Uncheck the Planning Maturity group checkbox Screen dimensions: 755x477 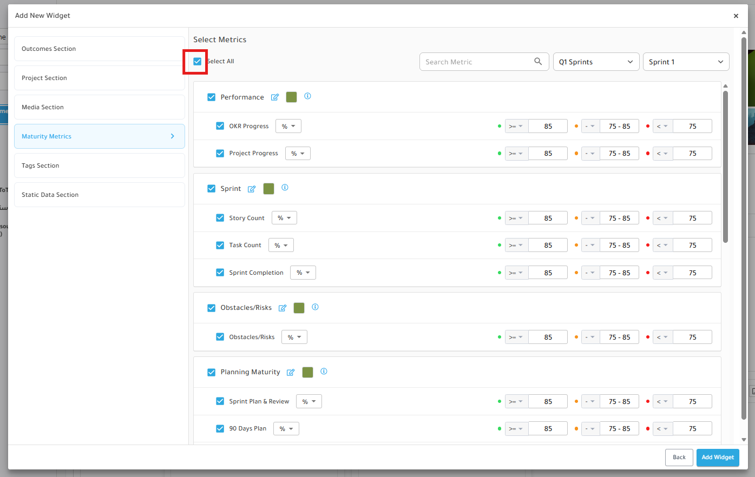point(212,372)
